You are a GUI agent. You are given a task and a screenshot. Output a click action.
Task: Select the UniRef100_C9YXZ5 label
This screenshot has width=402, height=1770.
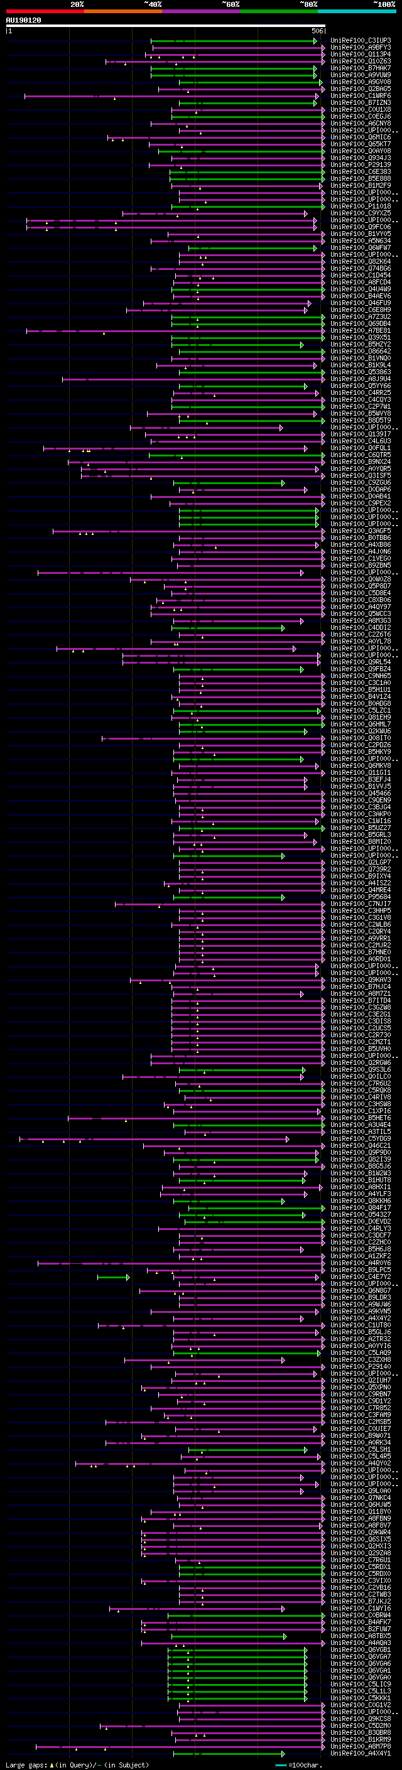360,213
